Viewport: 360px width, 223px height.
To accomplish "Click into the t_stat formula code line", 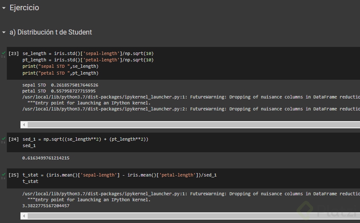I will pyautogui.click(x=119, y=175).
